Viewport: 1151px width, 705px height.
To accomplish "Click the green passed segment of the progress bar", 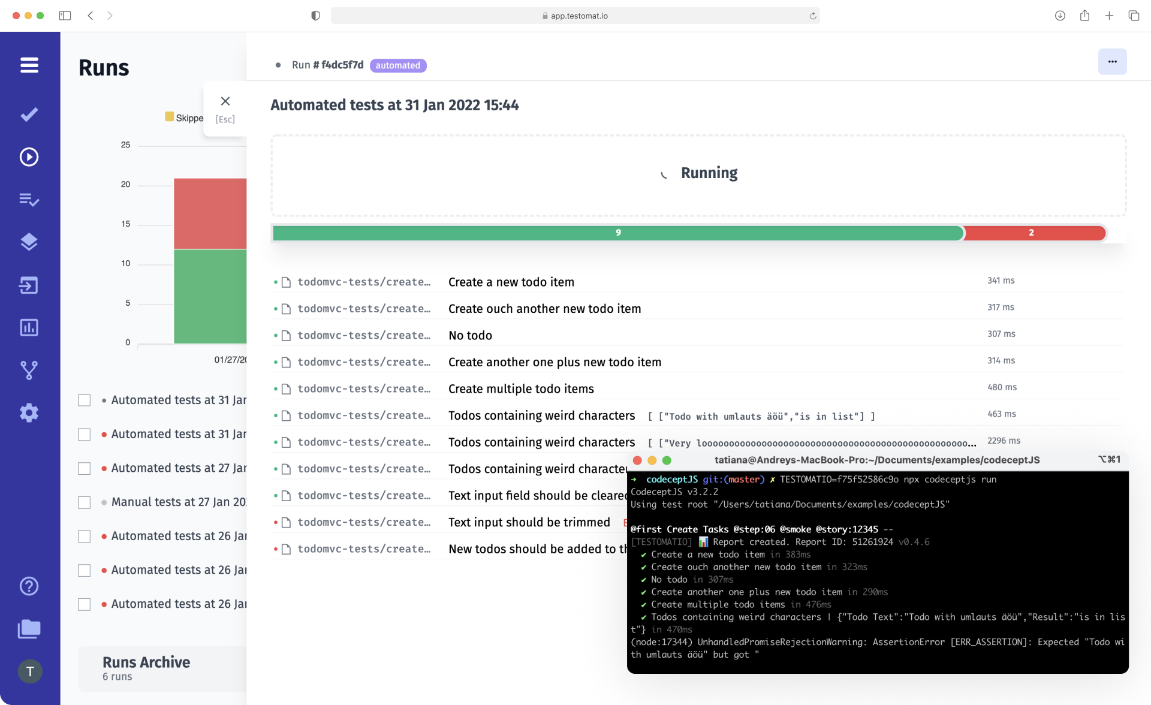I will [x=617, y=233].
